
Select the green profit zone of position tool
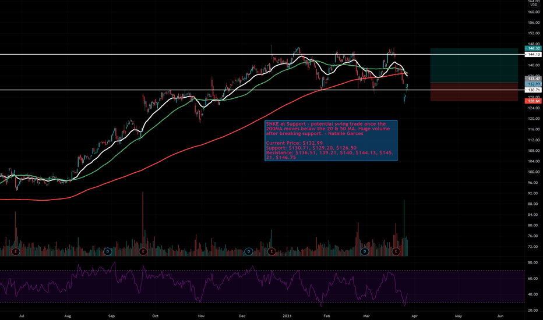(474, 65)
